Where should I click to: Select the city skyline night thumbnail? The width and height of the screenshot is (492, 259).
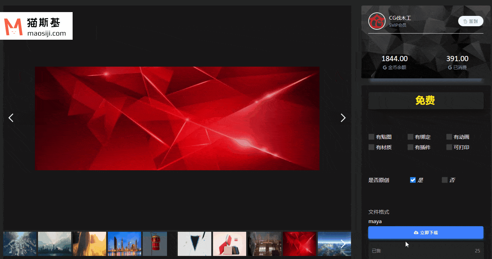124,244
